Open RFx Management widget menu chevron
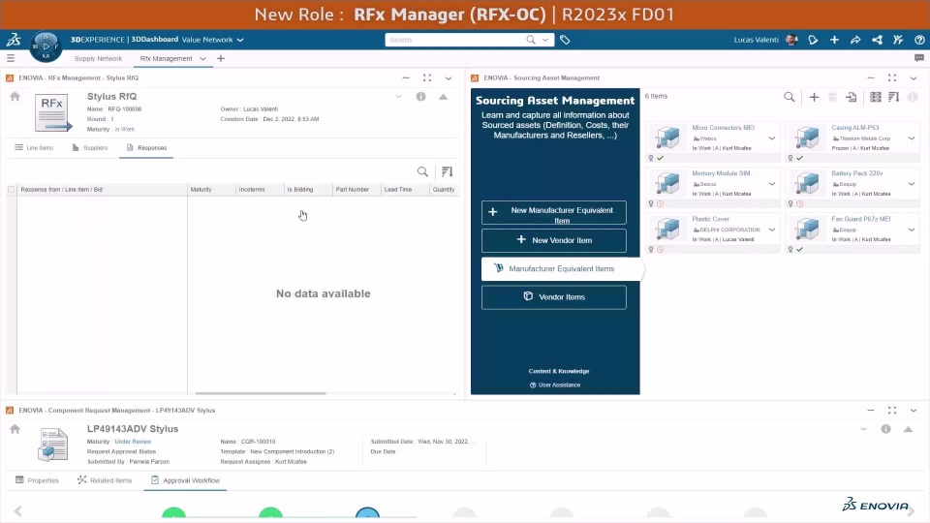Screen dimensions: 930x523 click(x=449, y=77)
